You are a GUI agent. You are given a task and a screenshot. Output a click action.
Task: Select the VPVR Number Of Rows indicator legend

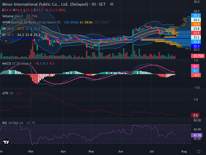[x=31, y=22]
